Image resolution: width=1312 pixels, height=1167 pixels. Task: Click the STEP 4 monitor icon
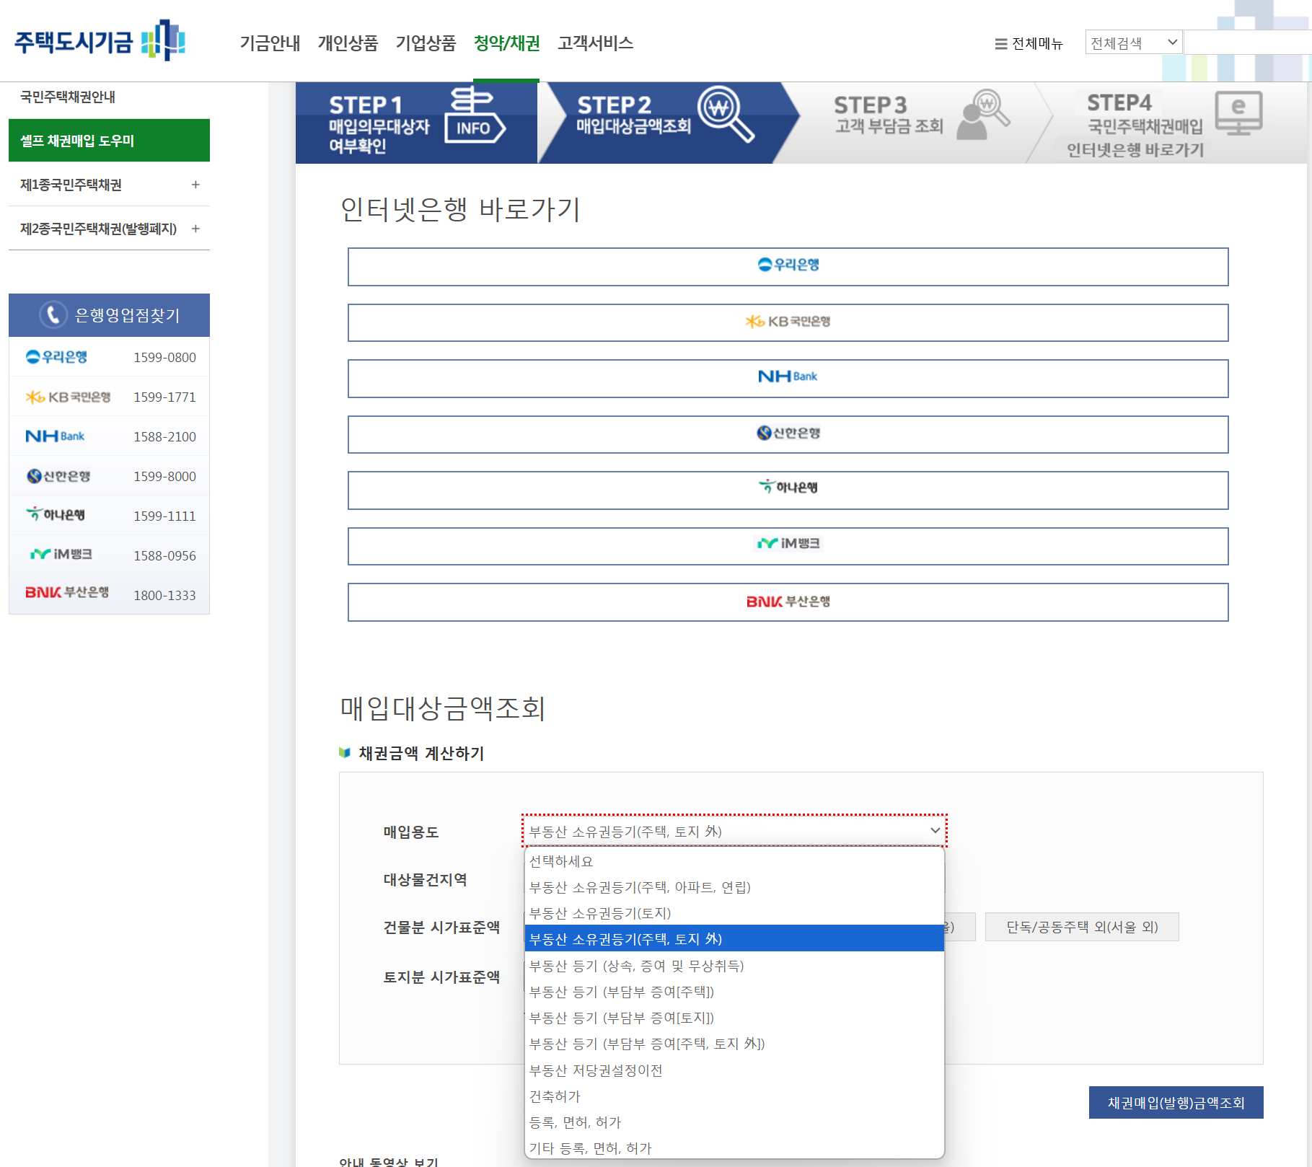pyautogui.click(x=1238, y=113)
